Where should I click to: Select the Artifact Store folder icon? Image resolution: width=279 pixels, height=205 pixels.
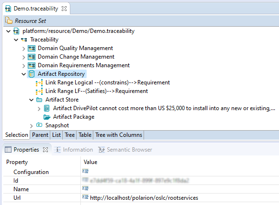click(39, 100)
